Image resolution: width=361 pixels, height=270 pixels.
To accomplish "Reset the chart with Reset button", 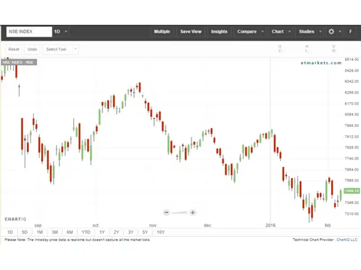I will click(x=14, y=49).
